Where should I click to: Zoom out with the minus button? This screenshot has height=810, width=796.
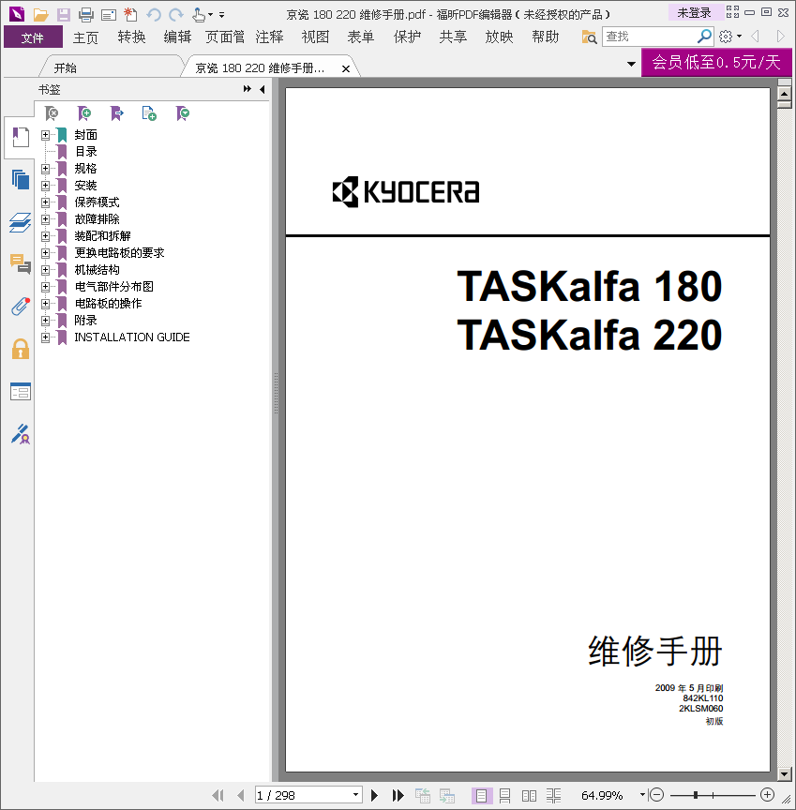click(656, 794)
